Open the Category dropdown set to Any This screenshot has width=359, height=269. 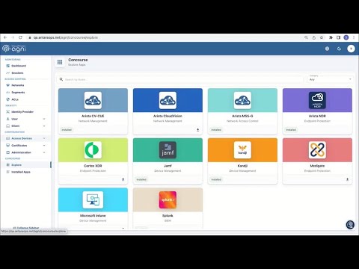point(331,79)
